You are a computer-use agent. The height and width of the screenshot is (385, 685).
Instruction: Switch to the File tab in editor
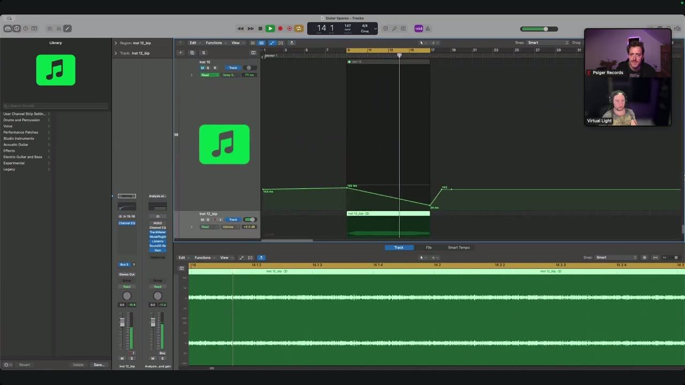(x=429, y=248)
